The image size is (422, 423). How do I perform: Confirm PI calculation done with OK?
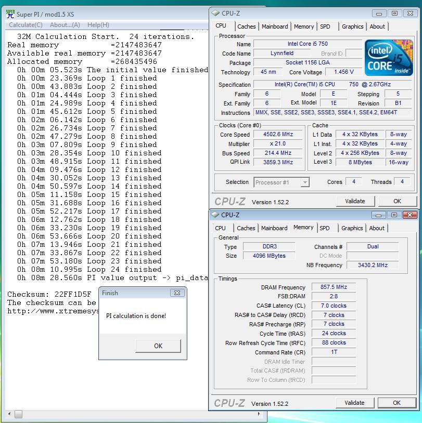pyautogui.click(x=158, y=346)
